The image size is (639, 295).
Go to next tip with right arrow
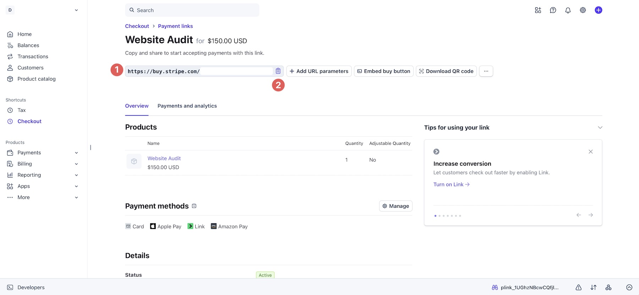(x=591, y=215)
